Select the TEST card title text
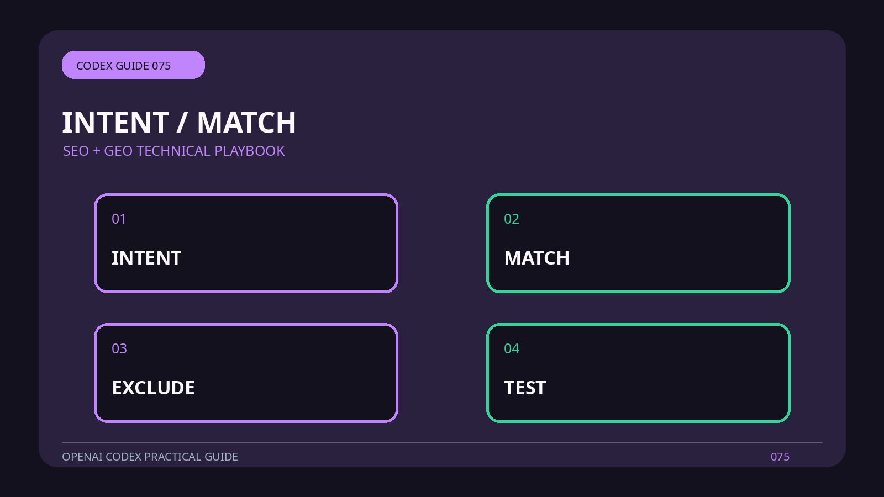 click(x=525, y=388)
